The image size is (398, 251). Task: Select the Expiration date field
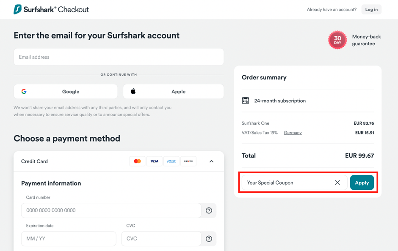[x=69, y=239]
